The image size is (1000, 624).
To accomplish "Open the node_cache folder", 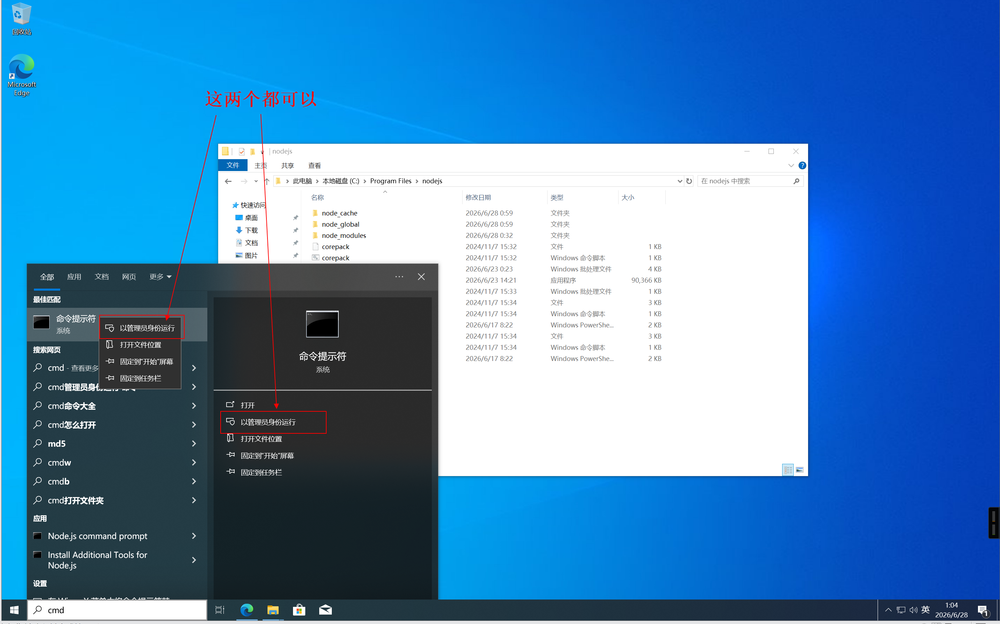I will pyautogui.click(x=339, y=213).
